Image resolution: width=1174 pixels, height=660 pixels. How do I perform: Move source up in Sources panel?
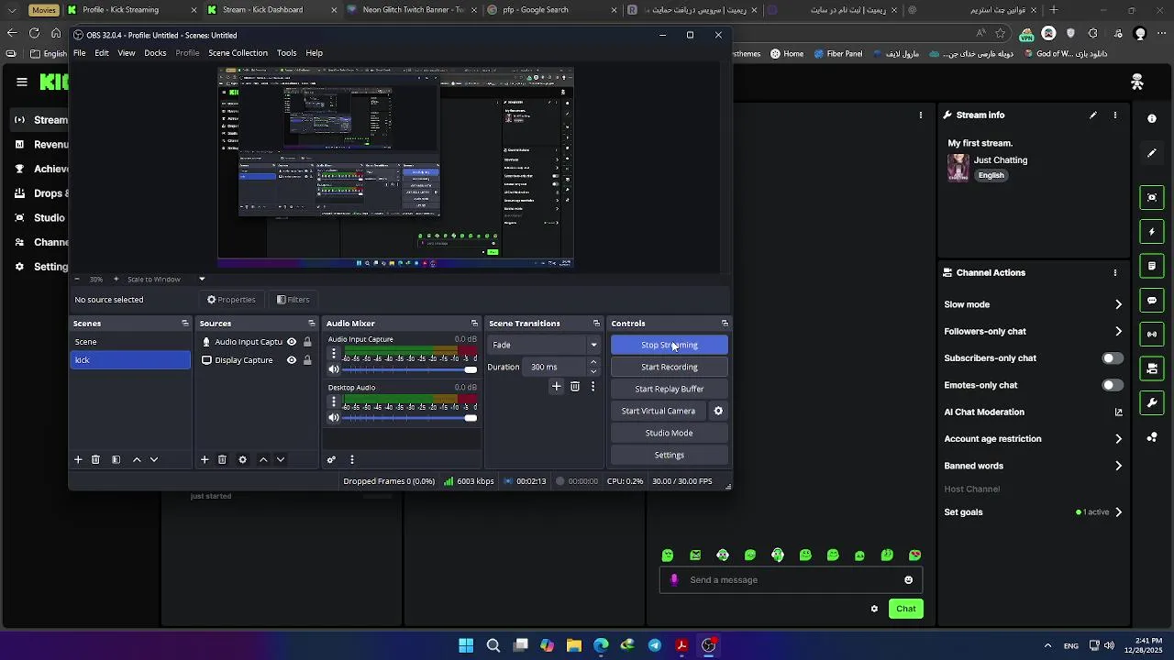263,459
